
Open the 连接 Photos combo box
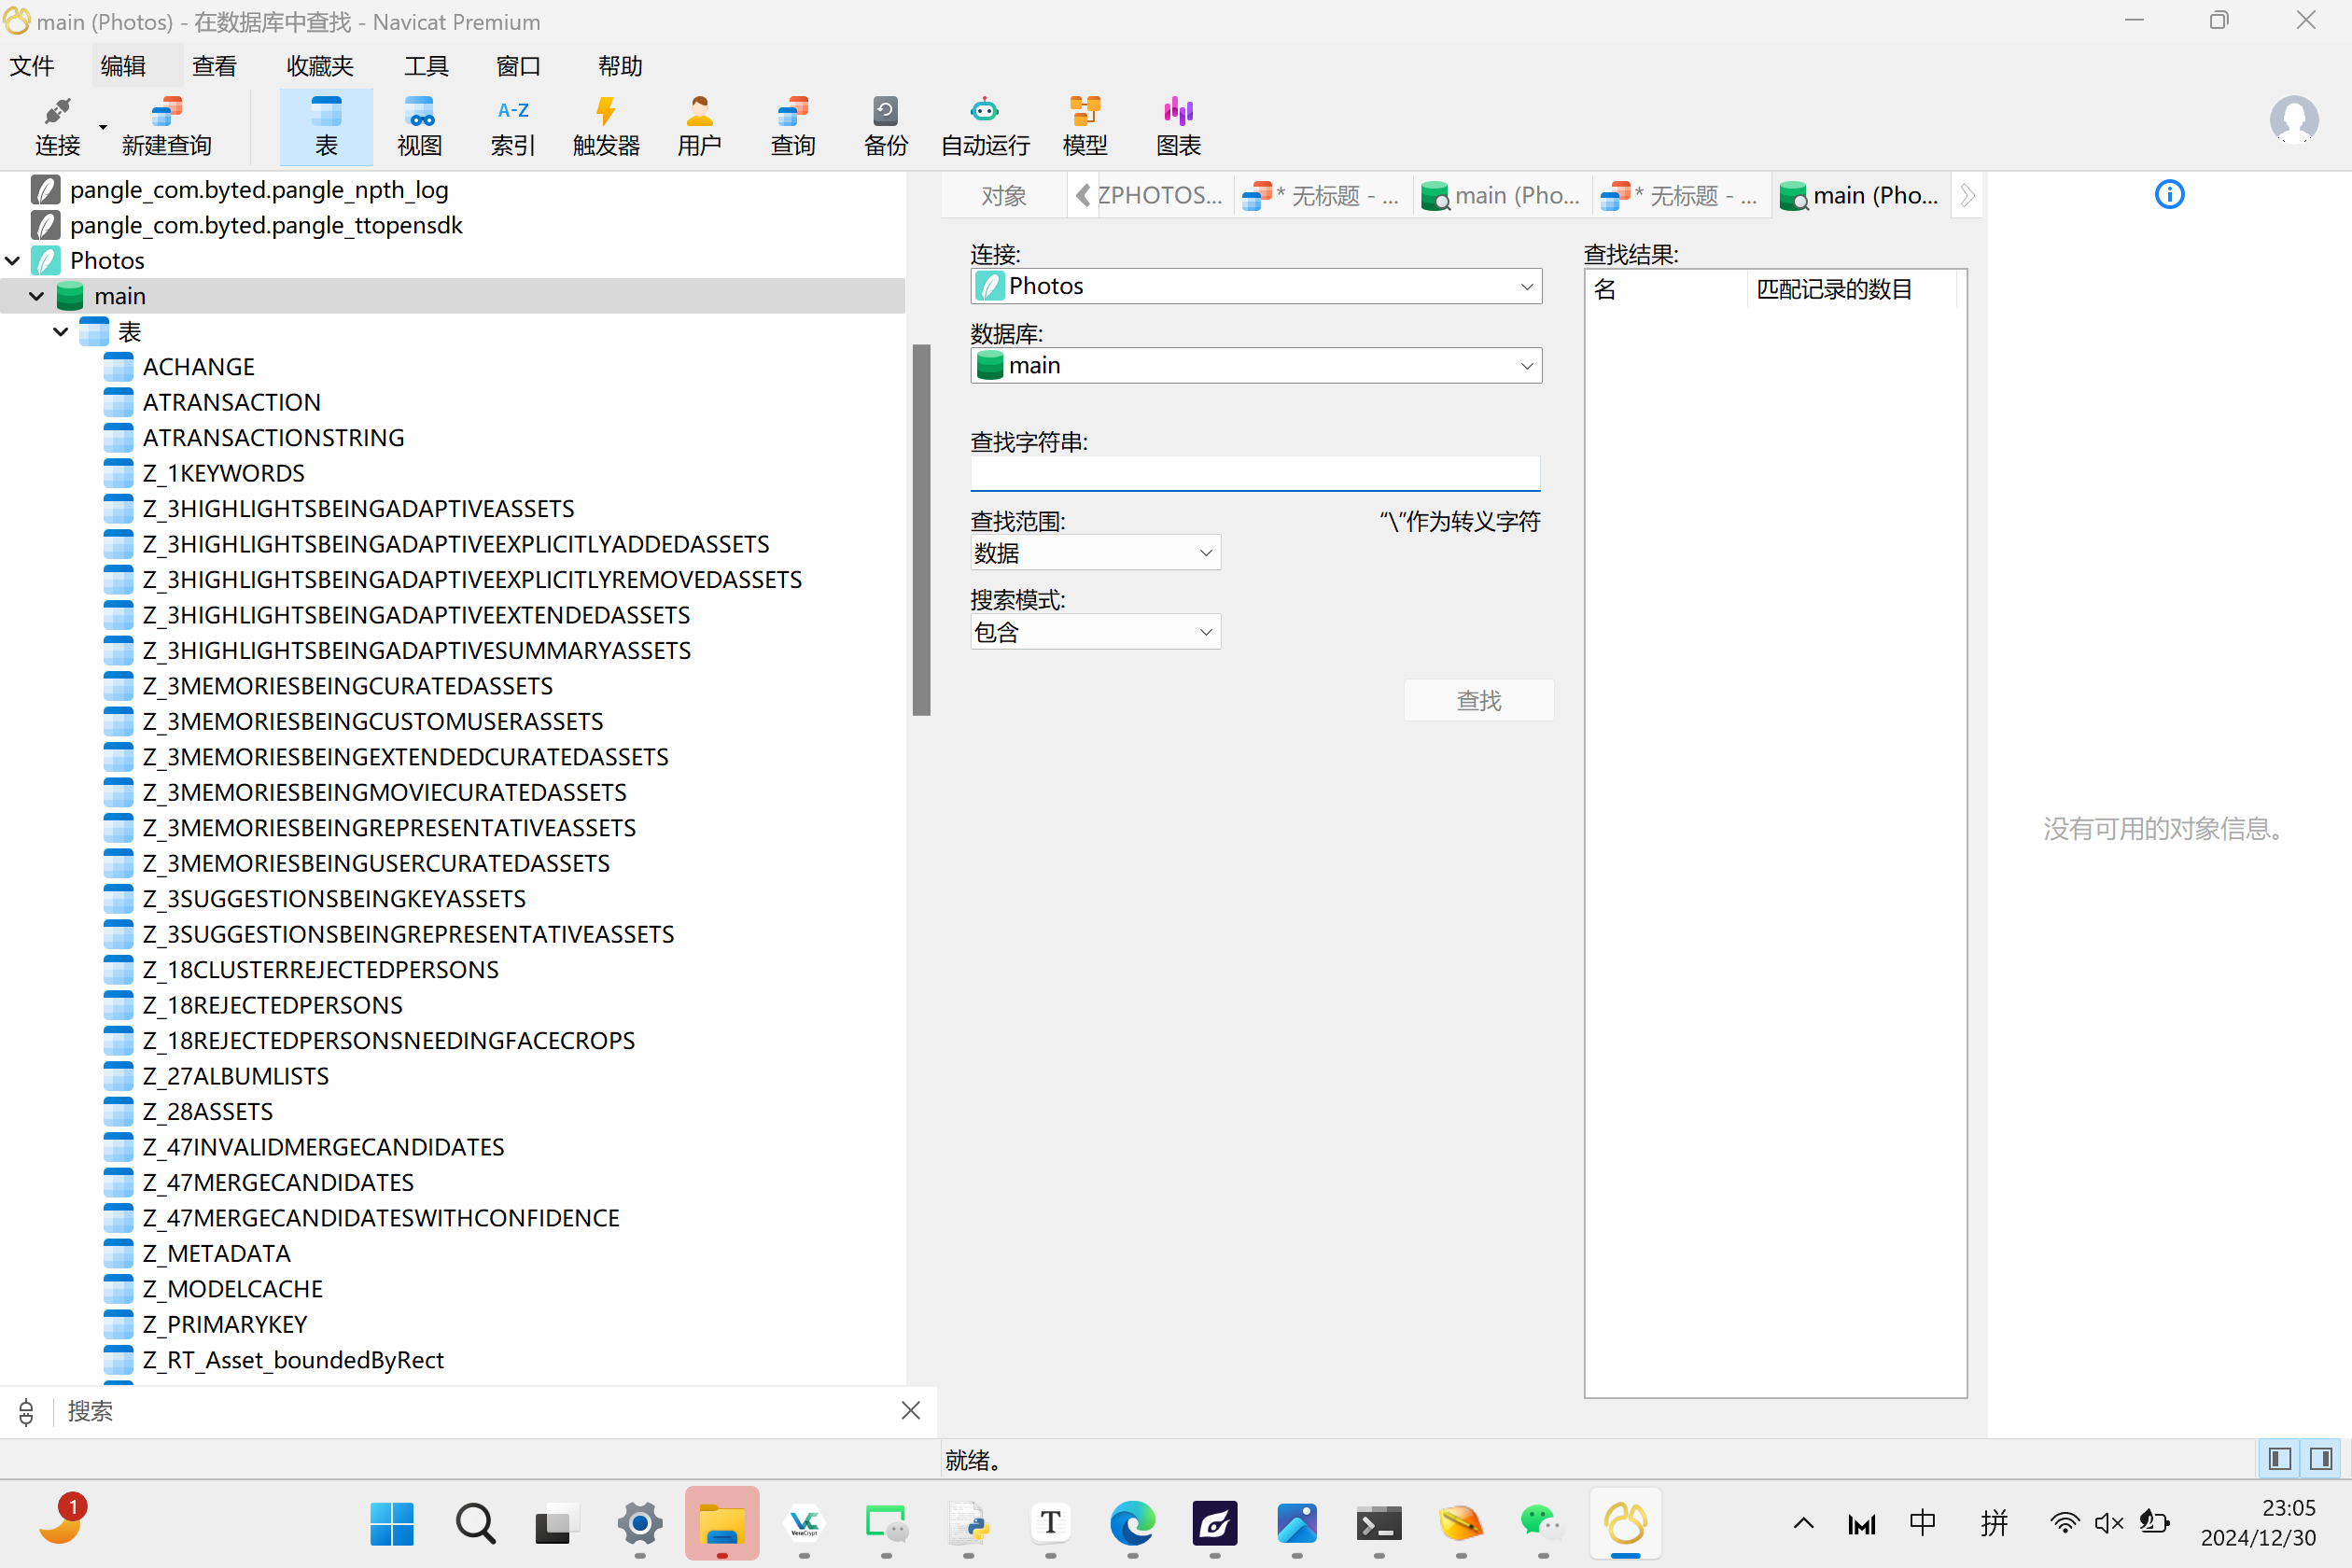pyautogui.click(x=1256, y=286)
